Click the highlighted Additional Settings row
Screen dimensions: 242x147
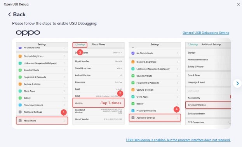click(155, 118)
